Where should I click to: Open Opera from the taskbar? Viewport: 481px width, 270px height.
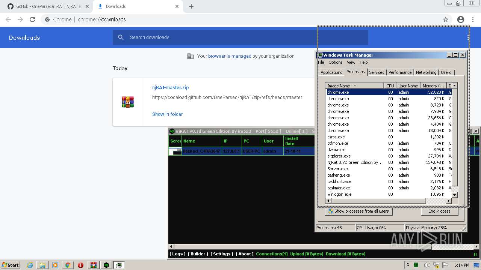click(80, 265)
